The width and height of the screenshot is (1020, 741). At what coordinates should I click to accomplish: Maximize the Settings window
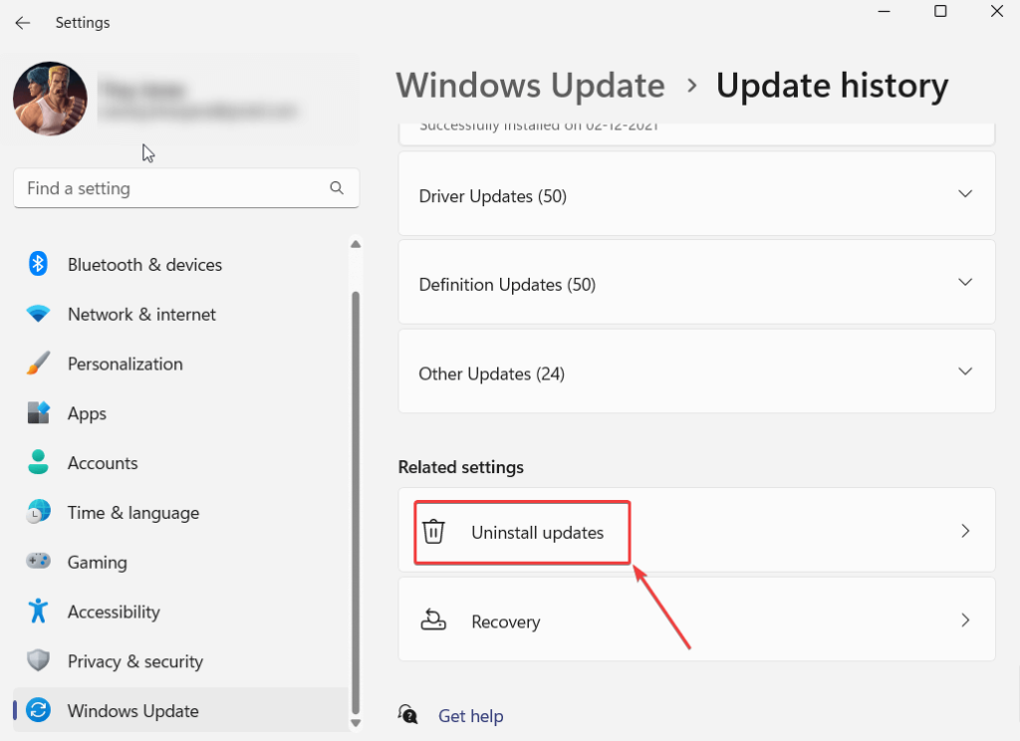[x=940, y=11]
